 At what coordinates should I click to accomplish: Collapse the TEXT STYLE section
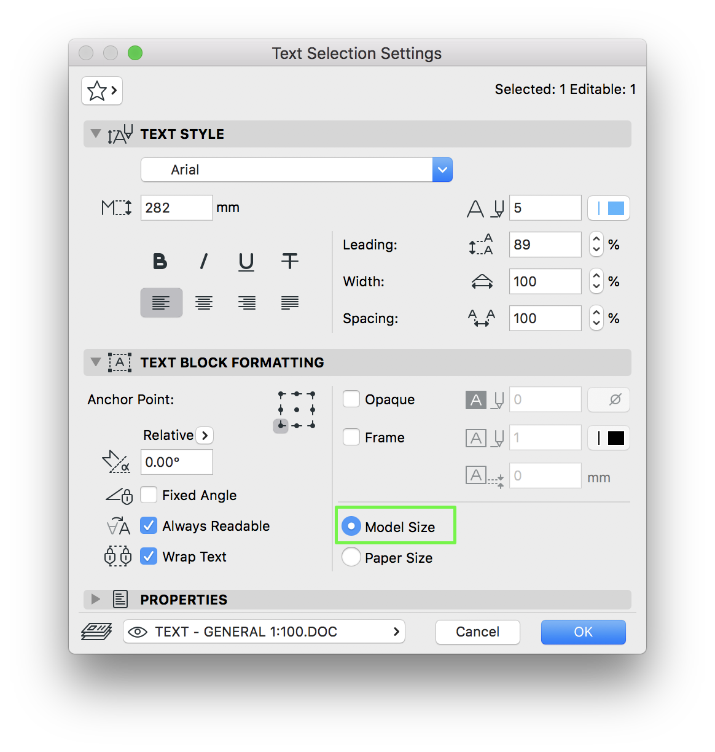click(95, 133)
